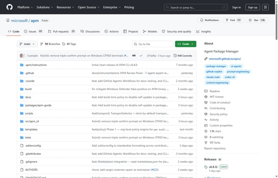
Task: Click the repository icon before microsoft
Action: coord(8,20)
